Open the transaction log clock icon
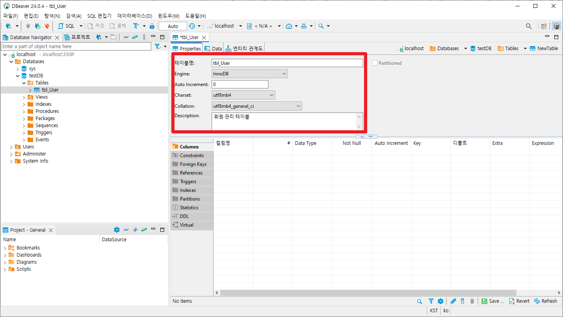The height and width of the screenshot is (317, 563). pos(192,26)
